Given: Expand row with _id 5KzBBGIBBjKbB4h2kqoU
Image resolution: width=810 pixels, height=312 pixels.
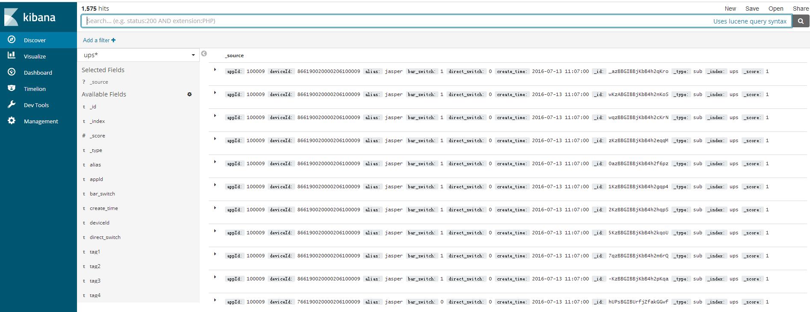Looking at the screenshot, I should point(215,231).
